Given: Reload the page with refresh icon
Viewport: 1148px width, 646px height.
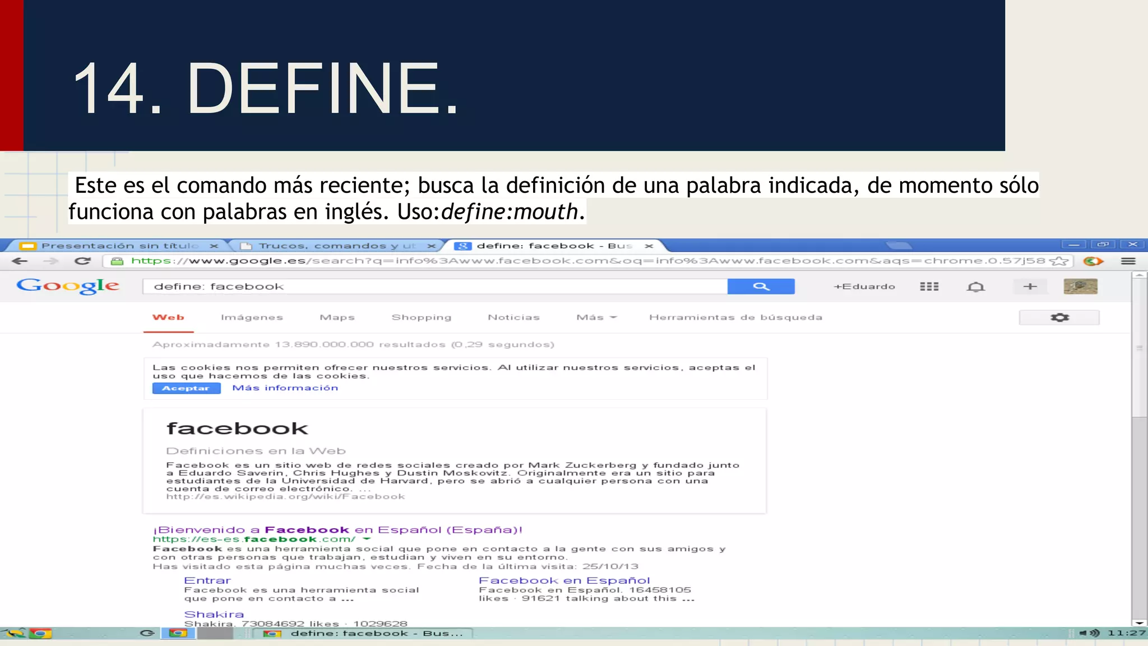Looking at the screenshot, I should point(82,261).
